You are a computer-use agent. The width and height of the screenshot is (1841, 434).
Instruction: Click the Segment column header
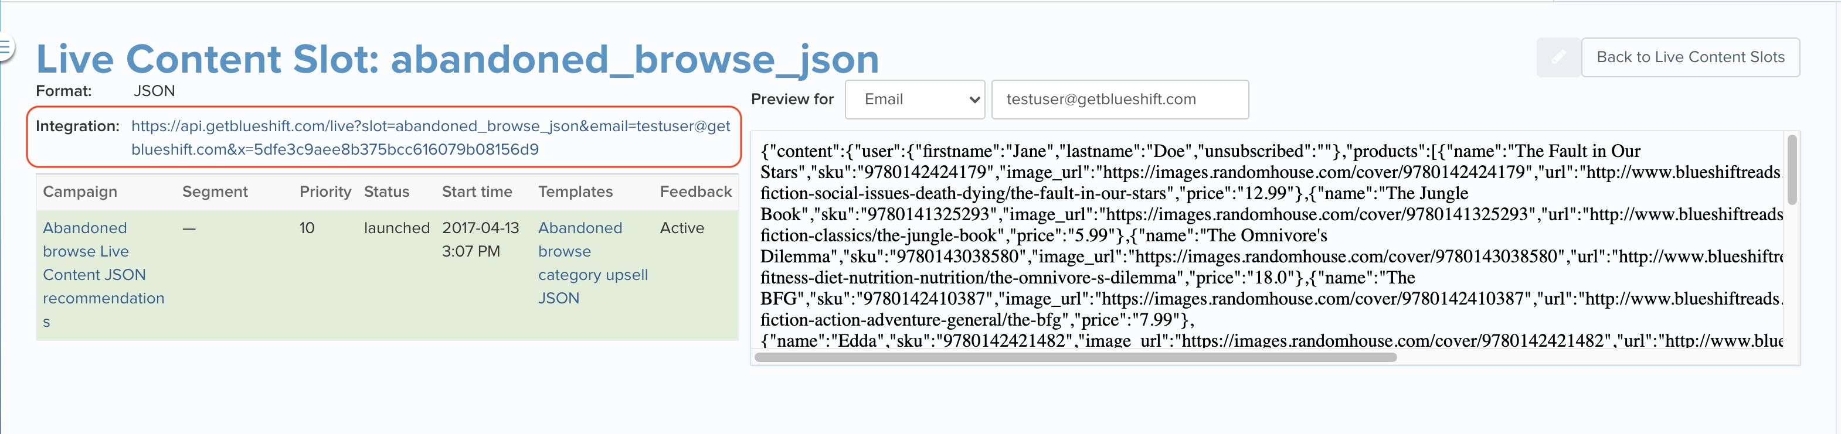coord(215,192)
